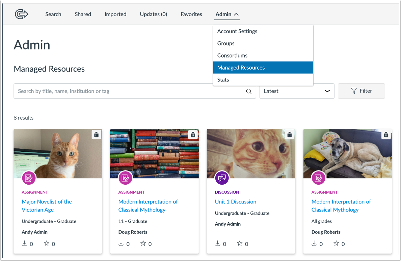Delete the Major Novelist resource via trash icon

[96, 135]
